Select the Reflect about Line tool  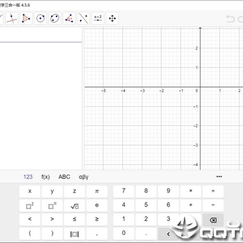(x=84, y=18)
